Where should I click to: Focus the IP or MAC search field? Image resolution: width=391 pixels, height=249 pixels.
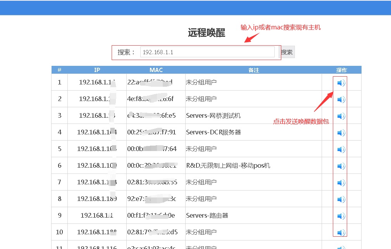coord(207,52)
